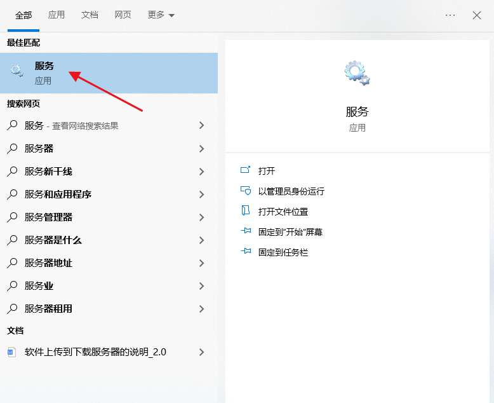Click the pin icon beside 固定到任务栏
Screen dimensions: 494x403
[x=246, y=252]
